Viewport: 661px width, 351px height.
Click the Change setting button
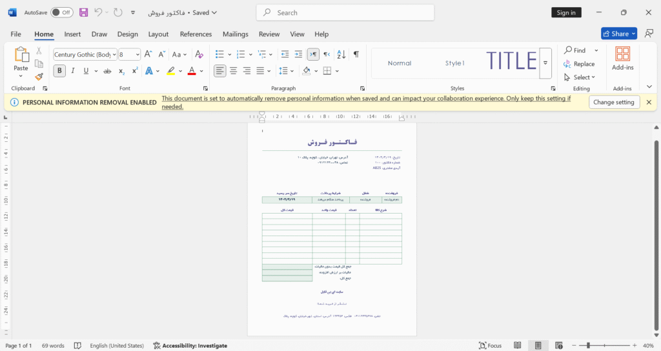coord(613,102)
